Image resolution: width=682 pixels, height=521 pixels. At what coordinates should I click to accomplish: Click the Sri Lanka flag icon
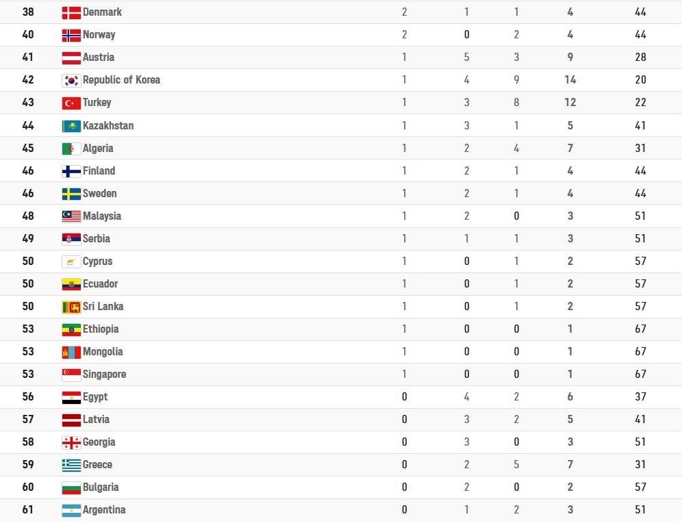click(x=71, y=307)
